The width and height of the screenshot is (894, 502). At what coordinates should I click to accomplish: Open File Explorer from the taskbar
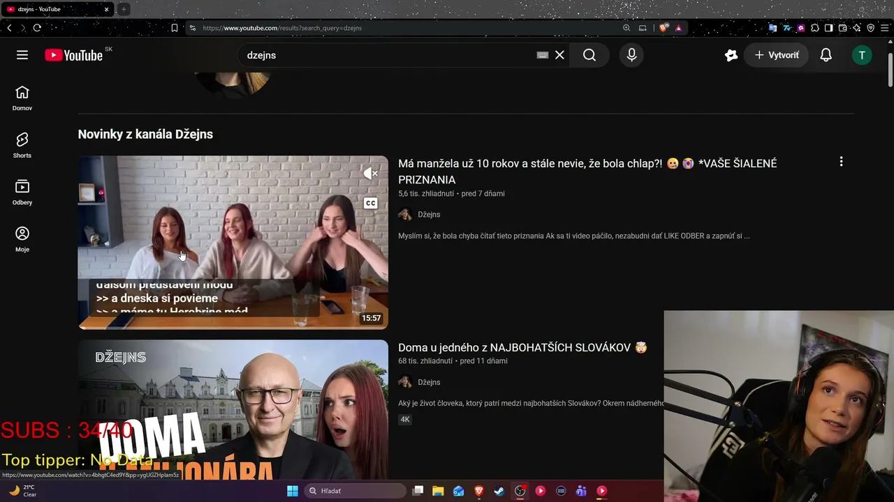(x=438, y=491)
